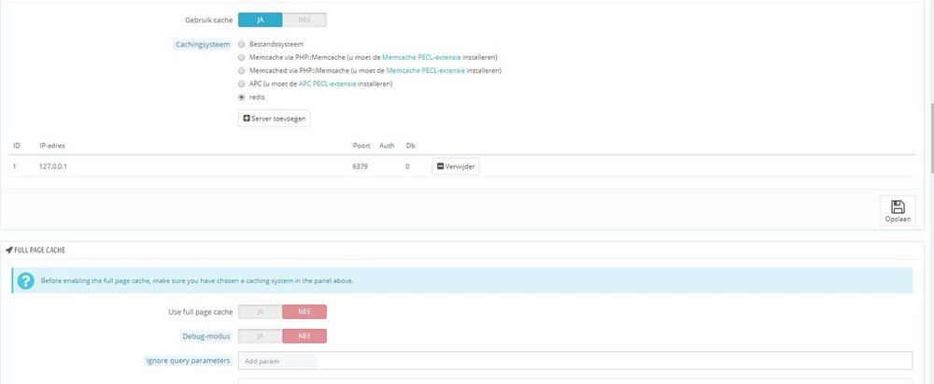Set Gebruik cache to NEE
Screen dimensions: 934x384
point(304,19)
